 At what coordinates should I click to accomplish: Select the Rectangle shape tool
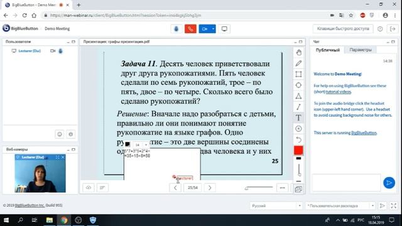click(298, 74)
